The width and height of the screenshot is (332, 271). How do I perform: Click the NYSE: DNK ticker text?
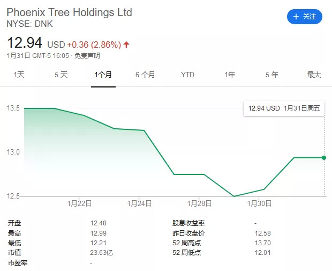(x=29, y=24)
